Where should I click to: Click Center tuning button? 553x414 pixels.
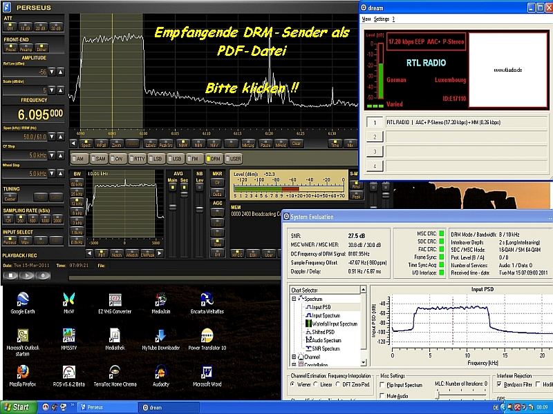pos(10,197)
